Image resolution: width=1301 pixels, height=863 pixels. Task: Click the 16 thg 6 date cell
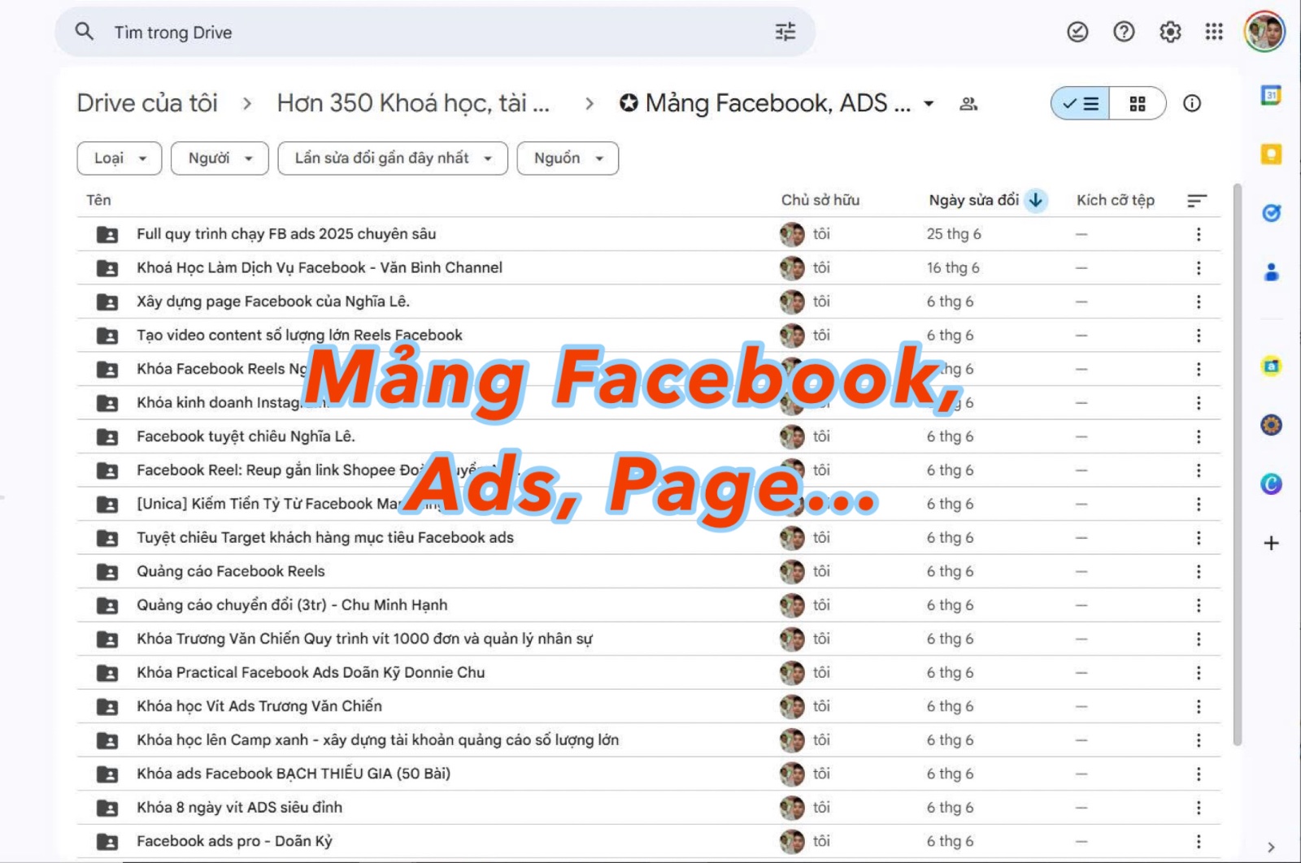point(953,267)
